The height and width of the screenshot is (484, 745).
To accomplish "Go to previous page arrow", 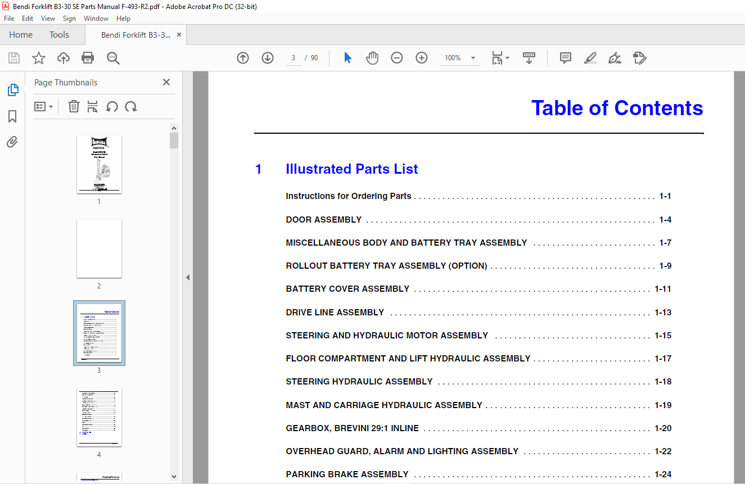I will pyautogui.click(x=243, y=58).
